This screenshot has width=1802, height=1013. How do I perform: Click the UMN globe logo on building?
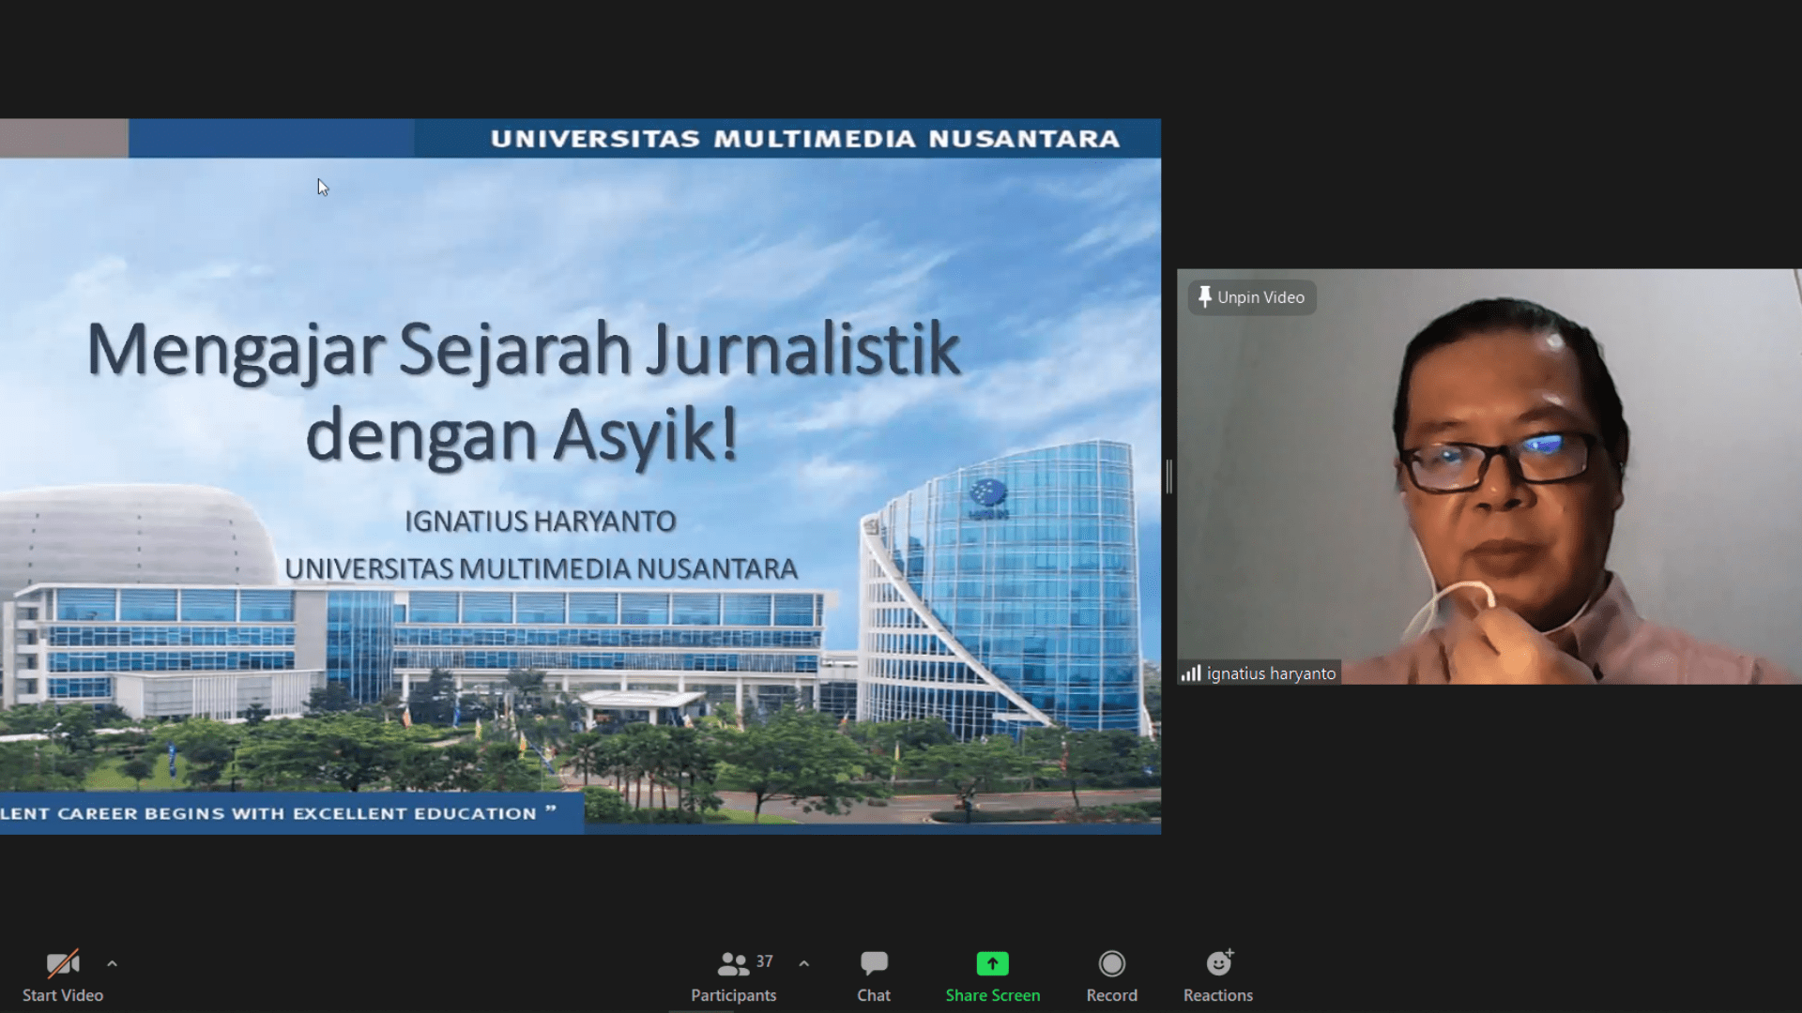click(x=987, y=492)
